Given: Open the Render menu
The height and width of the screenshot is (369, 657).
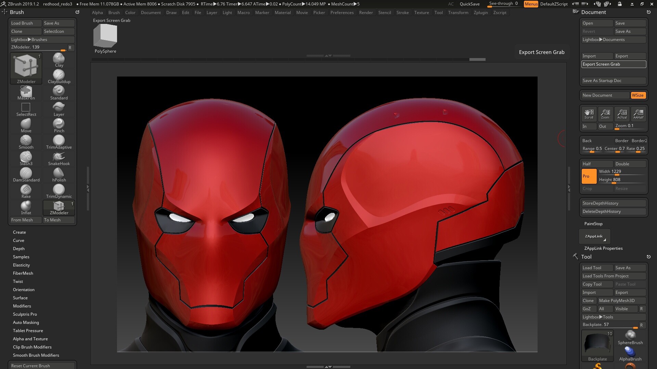Looking at the screenshot, I should 366,13.
